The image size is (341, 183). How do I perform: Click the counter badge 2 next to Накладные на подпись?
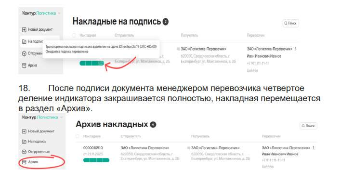pyautogui.click(x=166, y=22)
